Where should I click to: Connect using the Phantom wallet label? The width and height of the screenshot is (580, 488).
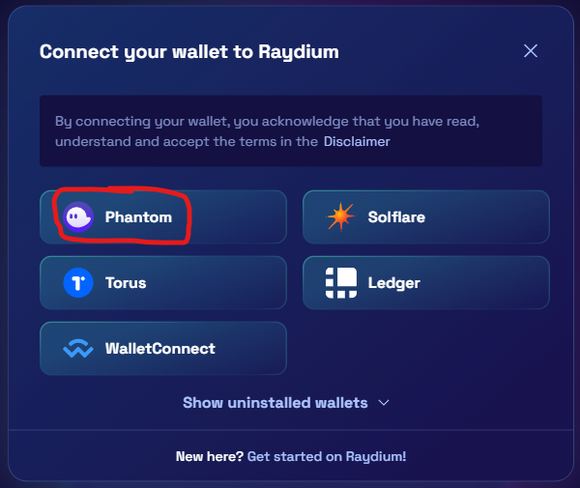[x=138, y=217]
